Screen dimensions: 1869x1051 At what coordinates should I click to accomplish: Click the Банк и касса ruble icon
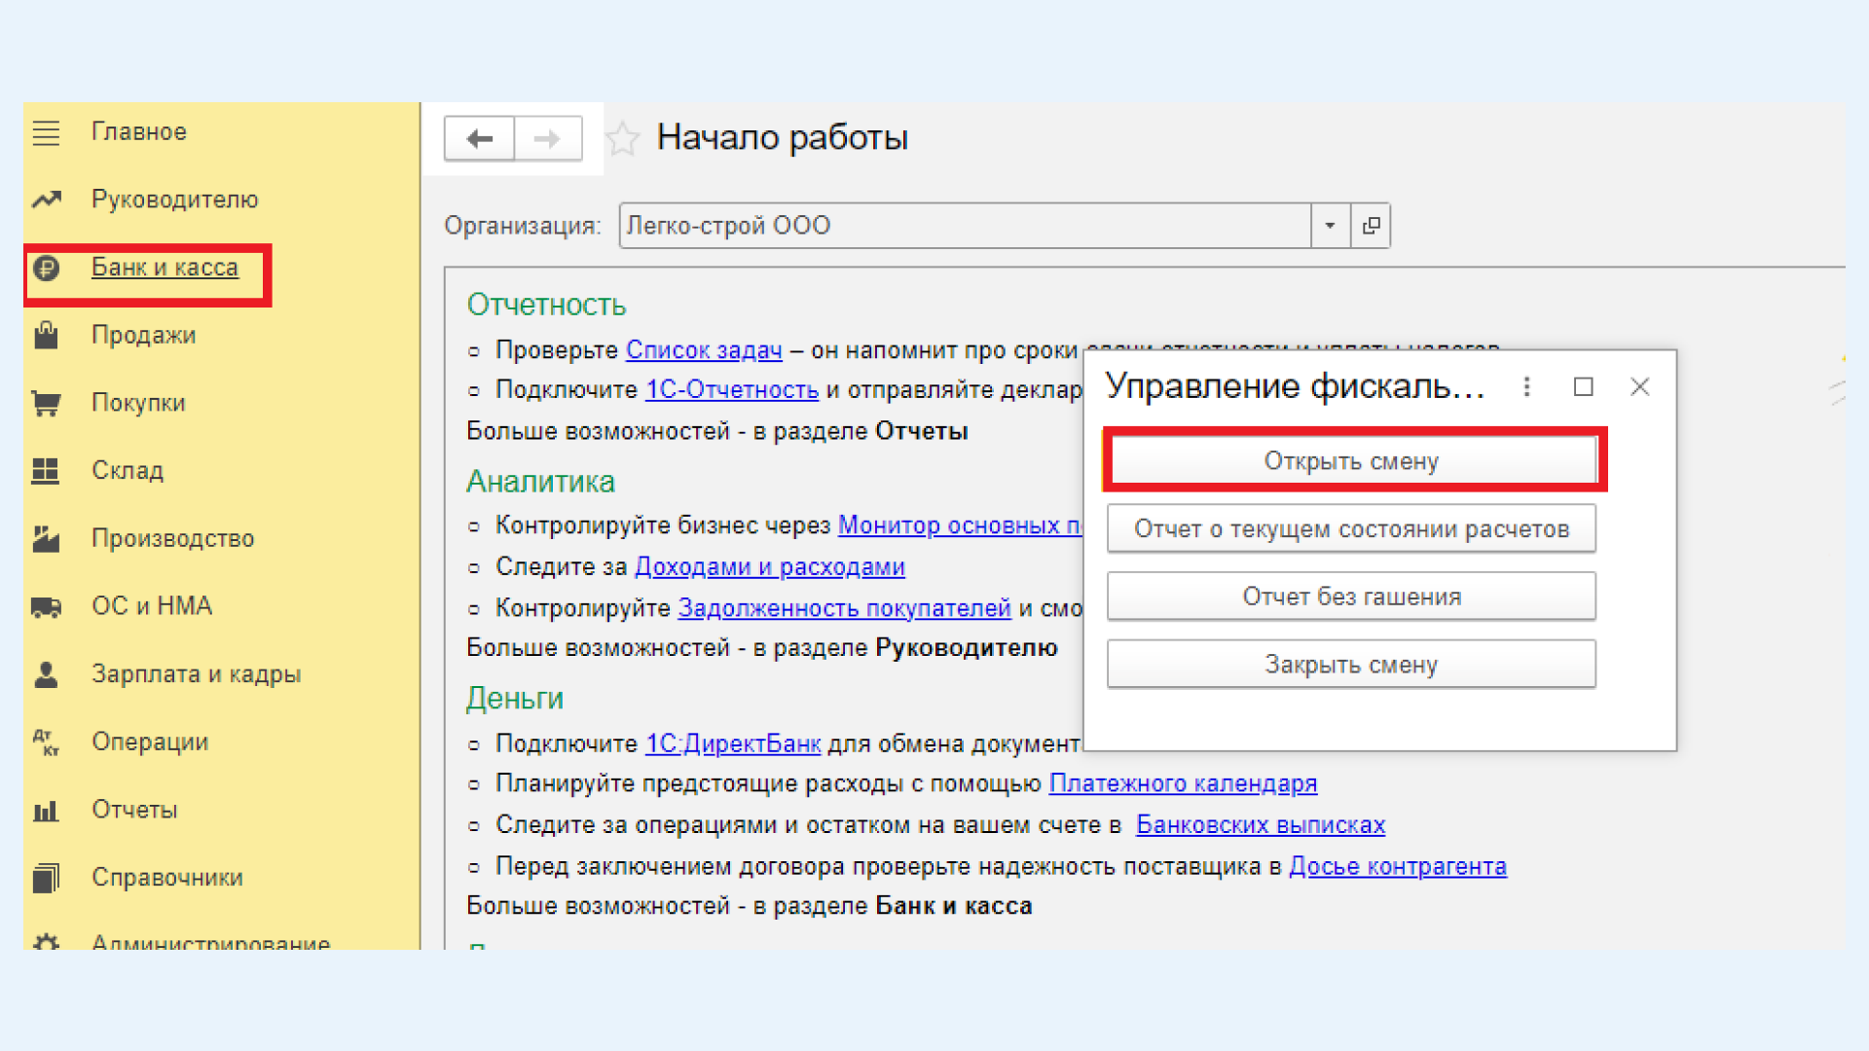pyautogui.click(x=46, y=268)
